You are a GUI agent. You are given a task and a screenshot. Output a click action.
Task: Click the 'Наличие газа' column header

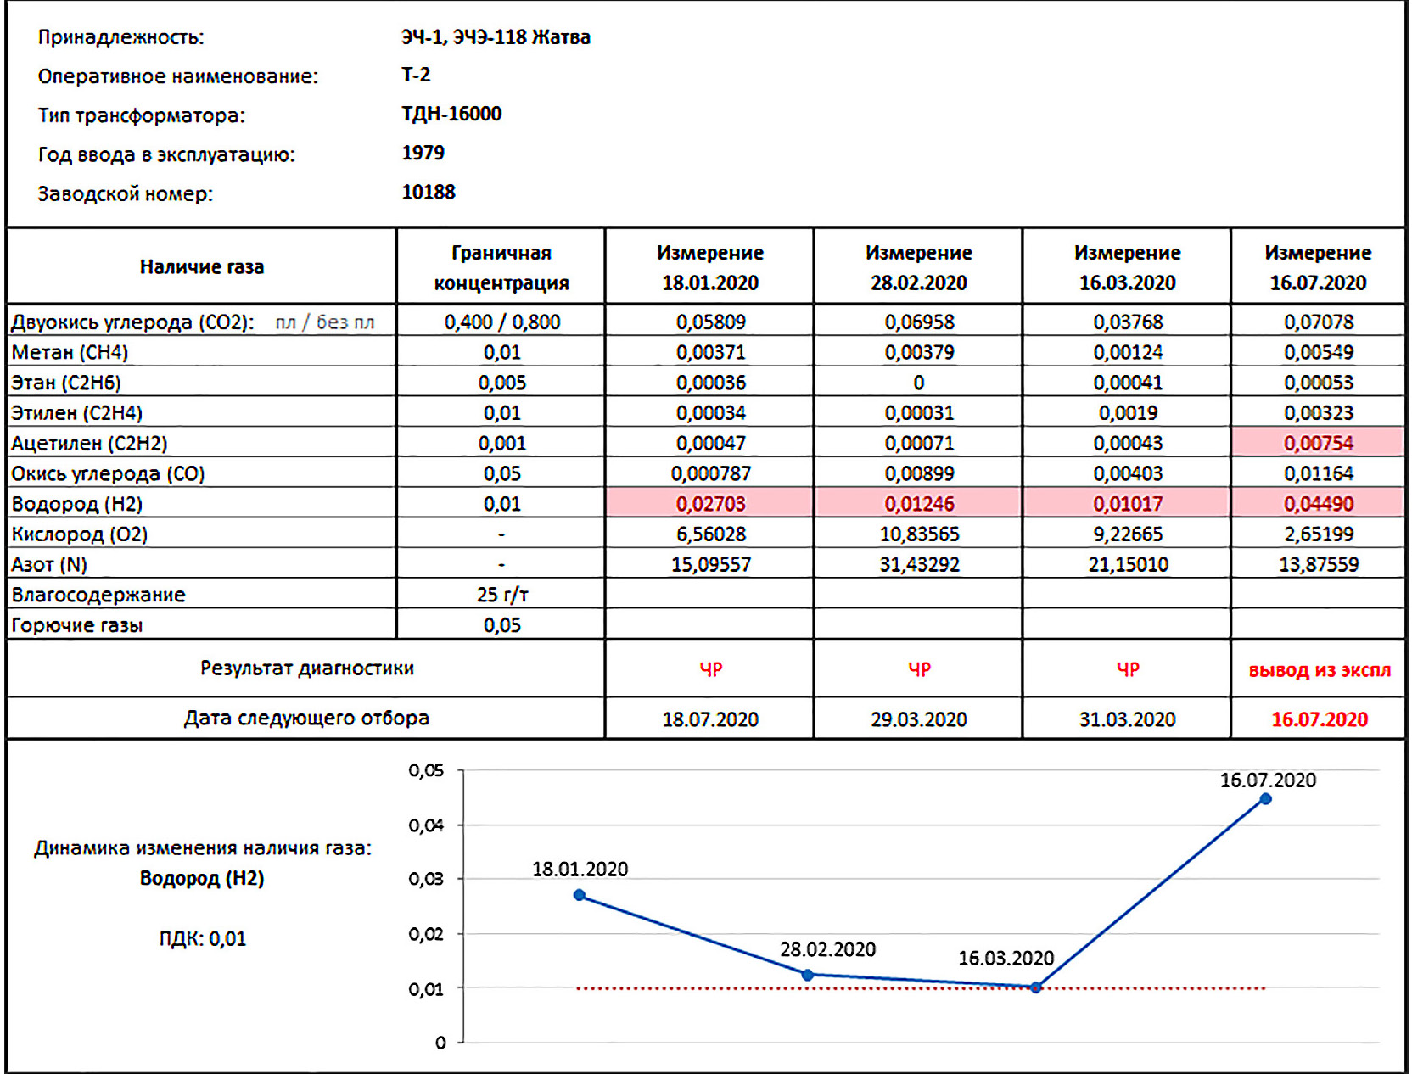pos(202,267)
